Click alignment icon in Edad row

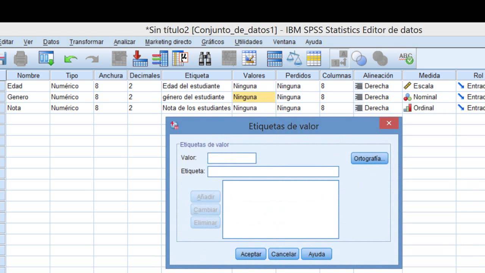tap(358, 86)
